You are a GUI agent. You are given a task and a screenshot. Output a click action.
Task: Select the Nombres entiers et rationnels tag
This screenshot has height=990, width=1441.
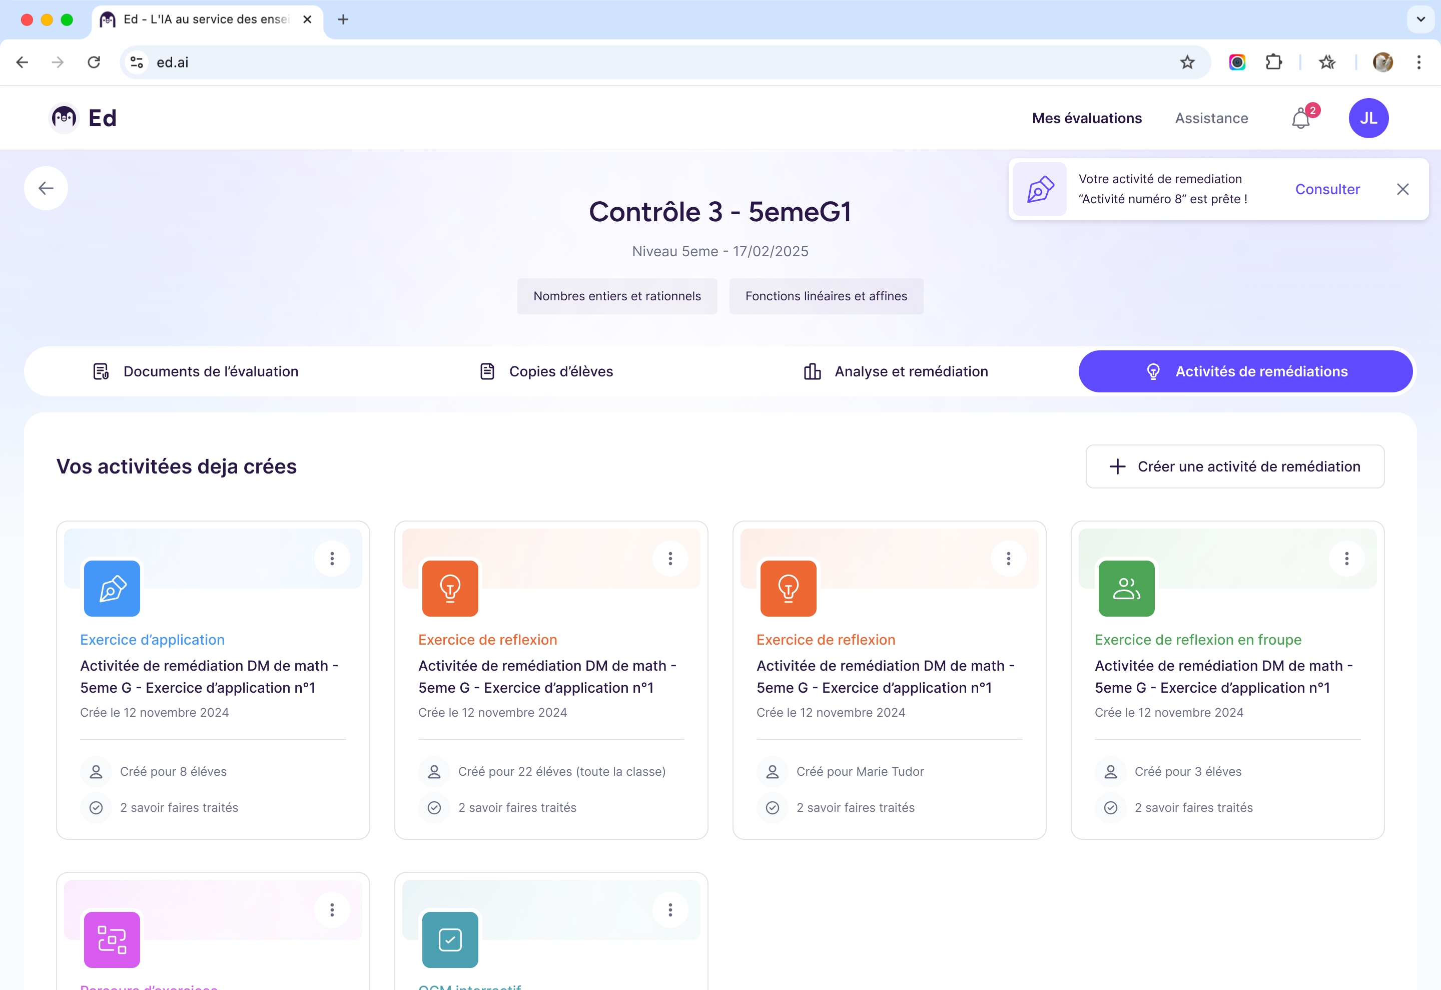tap(617, 296)
